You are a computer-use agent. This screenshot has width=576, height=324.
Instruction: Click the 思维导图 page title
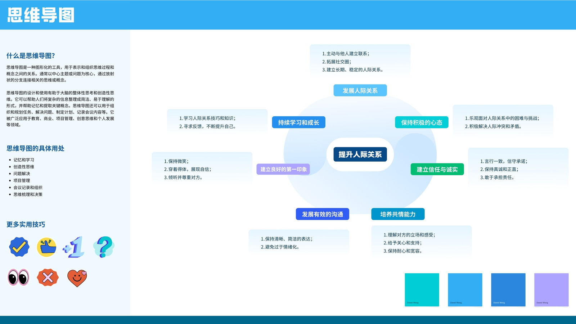[41, 15]
